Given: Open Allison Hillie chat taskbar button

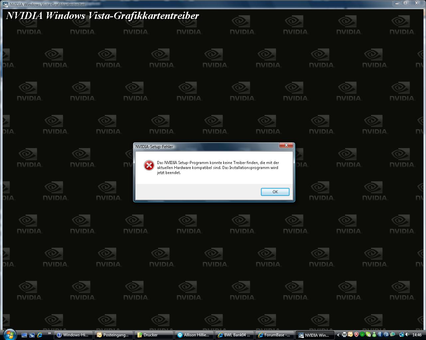Looking at the screenshot, I should point(194,335).
